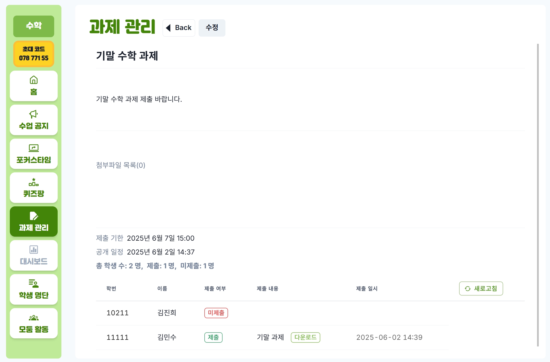Copy the 초대 코드 invite badge
Image resolution: width=550 pixels, height=362 pixels.
click(x=34, y=54)
